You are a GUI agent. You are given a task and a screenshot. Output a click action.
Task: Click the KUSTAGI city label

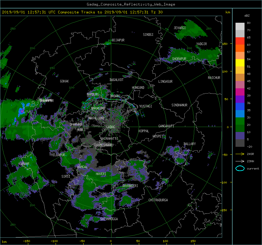(x=146, y=106)
